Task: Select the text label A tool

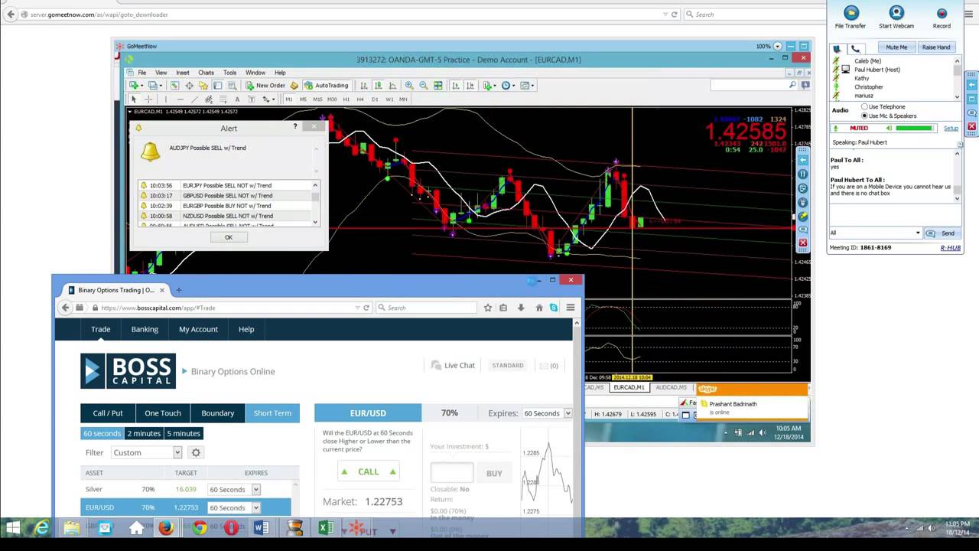Action: click(237, 99)
